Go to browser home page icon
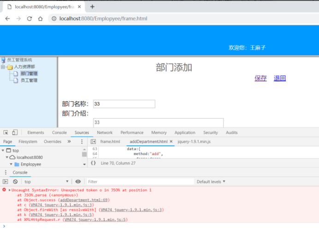The width and height of the screenshot is (319, 242). coord(40,19)
